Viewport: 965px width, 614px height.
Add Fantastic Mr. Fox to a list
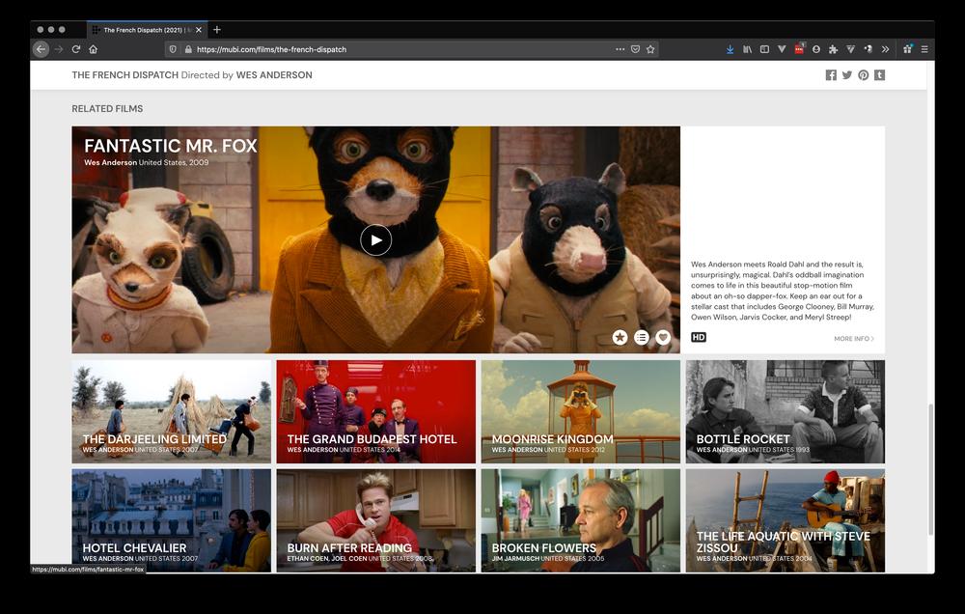(642, 337)
